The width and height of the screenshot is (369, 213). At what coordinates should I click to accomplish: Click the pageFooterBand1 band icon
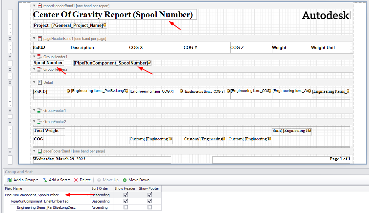point(39,151)
